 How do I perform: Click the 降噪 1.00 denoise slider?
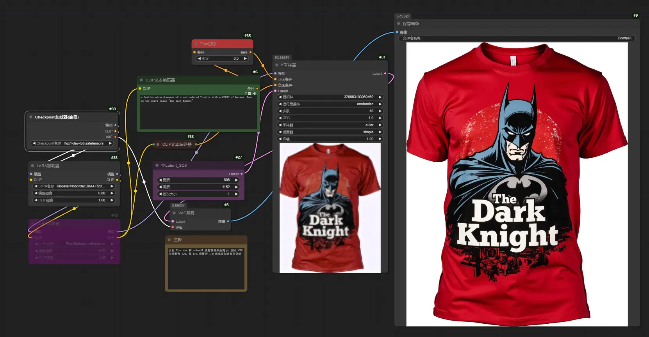pos(330,139)
